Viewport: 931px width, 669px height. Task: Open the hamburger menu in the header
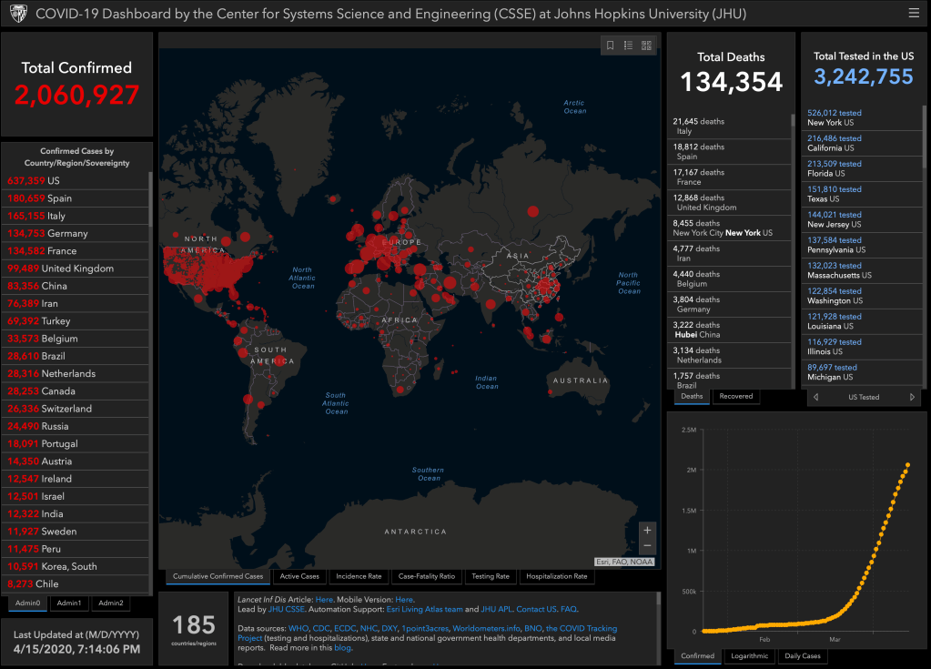[x=913, y=13]
